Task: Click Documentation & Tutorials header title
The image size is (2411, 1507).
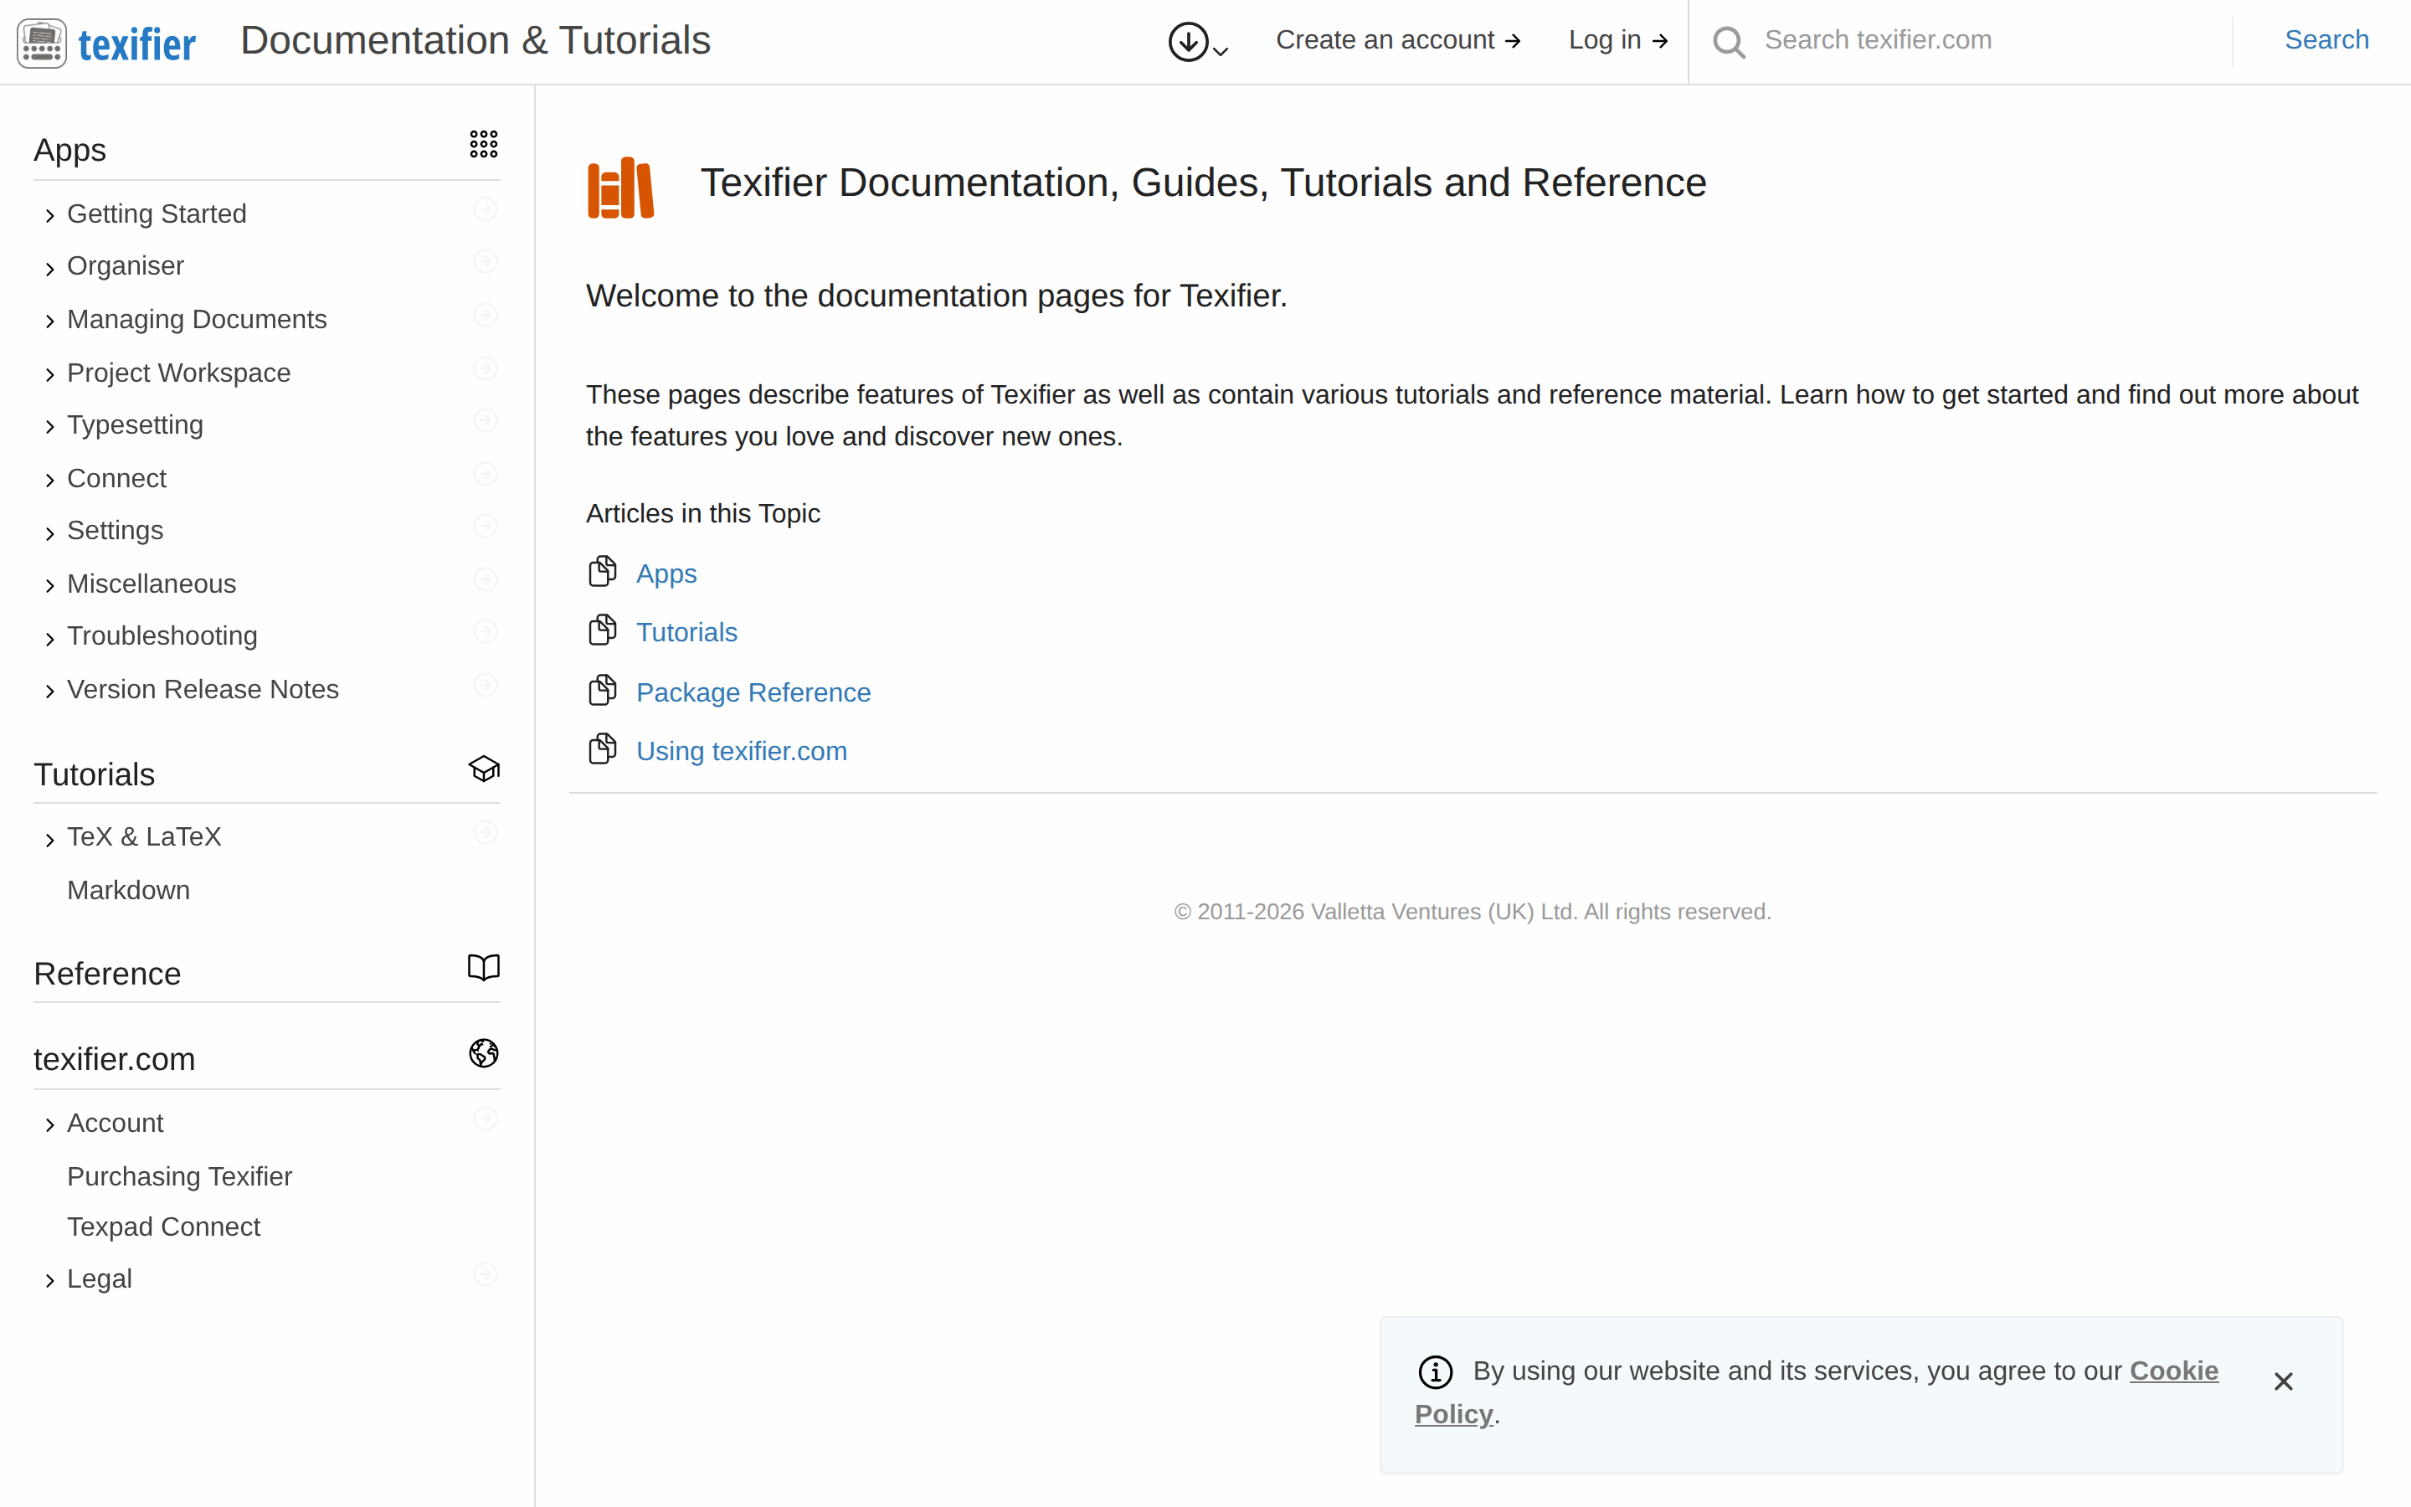Action: (x=476, y=41)
